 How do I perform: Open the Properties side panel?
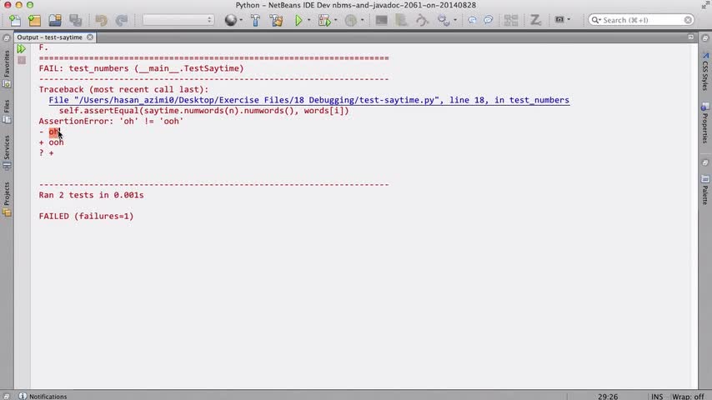tap(705, 122)
